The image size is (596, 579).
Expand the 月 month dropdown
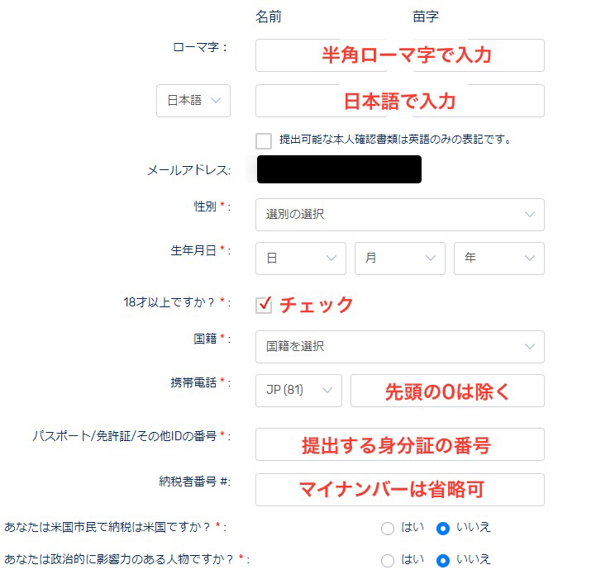point(399,259)
